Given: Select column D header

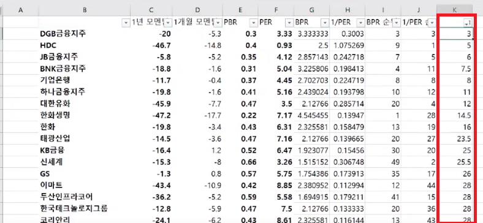Looking at the screenshot, I should (x=197, y=10).
